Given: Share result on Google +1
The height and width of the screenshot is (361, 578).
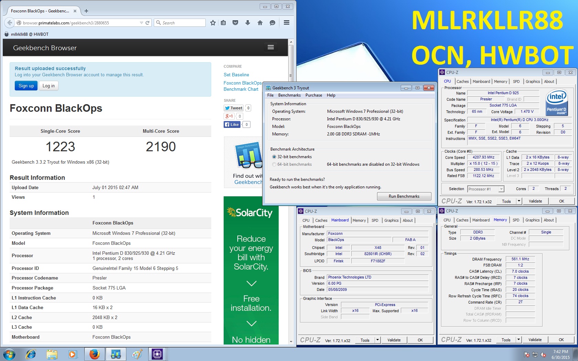Looking at the screenshot, I should (229, 116).
